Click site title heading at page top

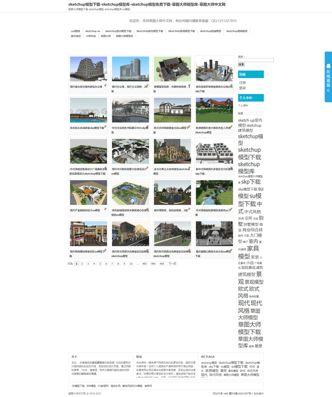pyautogui.click(x=147, y=4)
